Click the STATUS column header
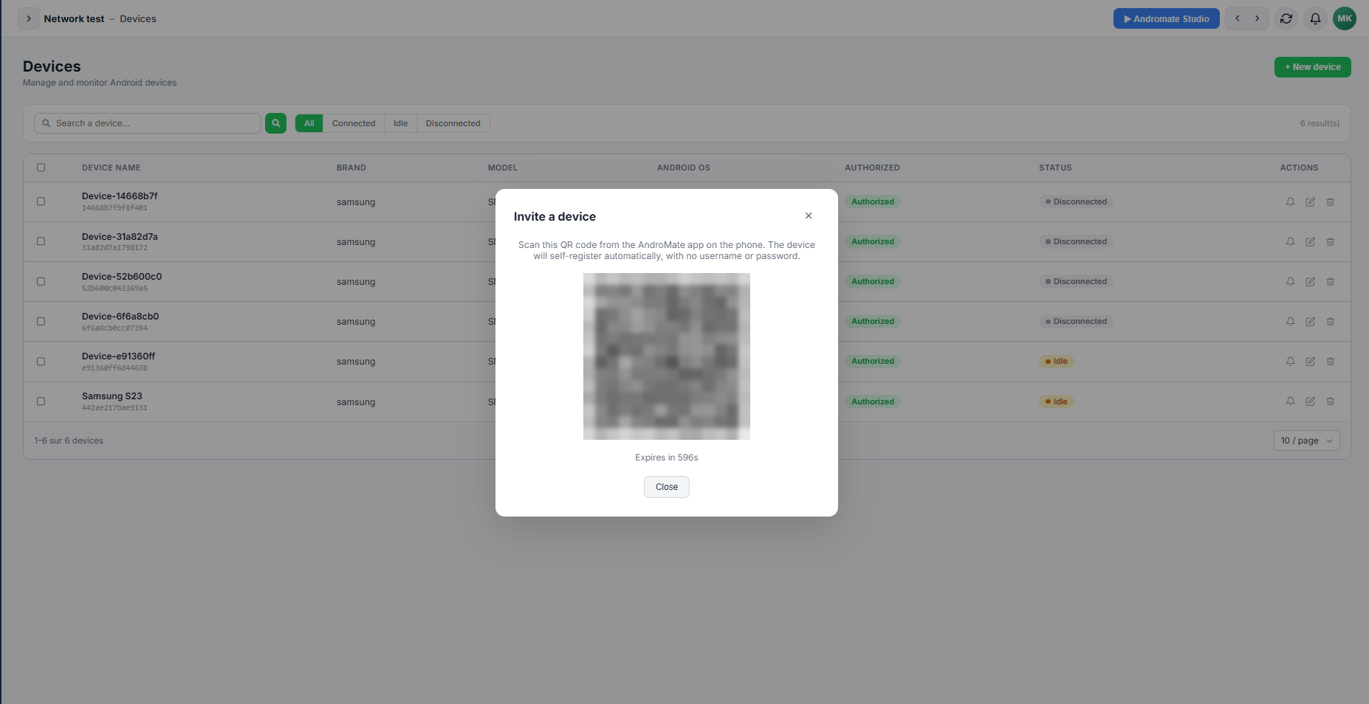 click(1055, 168)
